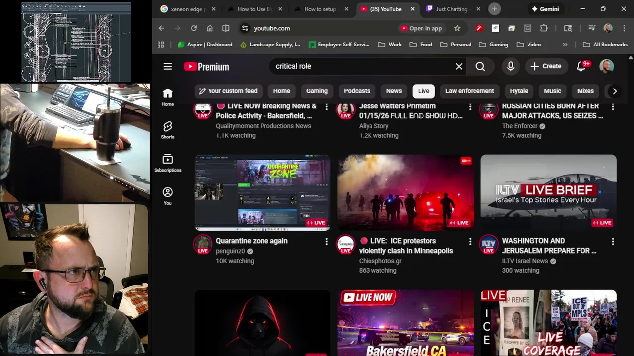Viewport: 634px width, 356px height.
Task: Open the Your custom feed chip
Action: 228,91
